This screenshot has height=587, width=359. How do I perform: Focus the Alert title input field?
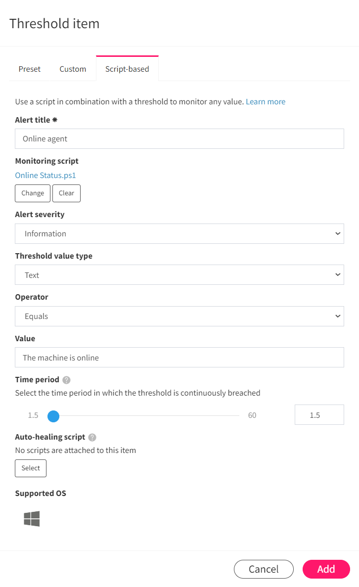click(x=179, y=139)
